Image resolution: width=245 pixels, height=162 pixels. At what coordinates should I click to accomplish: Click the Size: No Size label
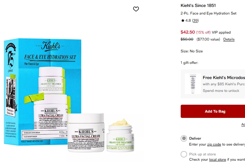pos(192,51)
